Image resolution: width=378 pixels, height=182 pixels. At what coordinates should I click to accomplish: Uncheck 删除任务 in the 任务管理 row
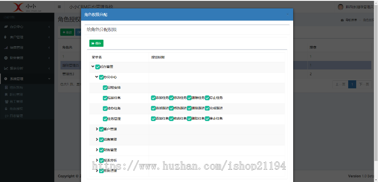click(x=189, y=119)
